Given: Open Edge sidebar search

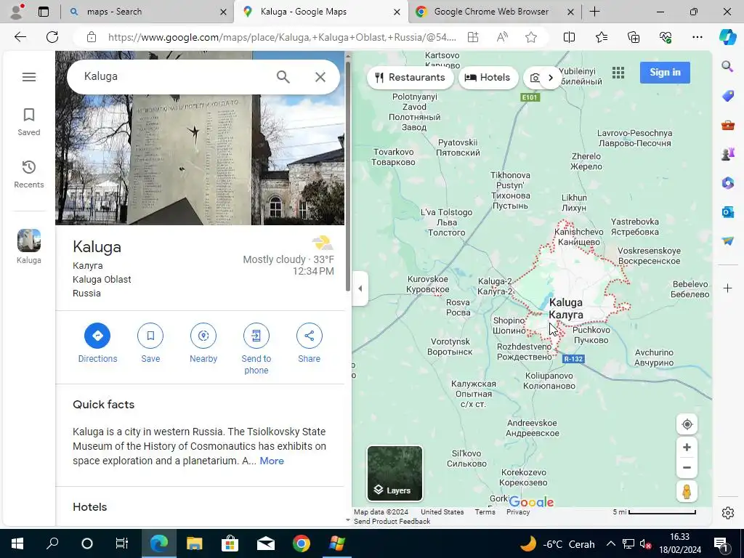Looking at the screenshot, I should [x=727, y=66].
